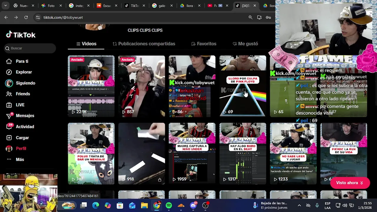
Task: Show hidden tray icons chevron
Action: [299, 205]
